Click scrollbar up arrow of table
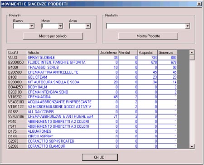204x165 pixels. [x=192, y=53]
